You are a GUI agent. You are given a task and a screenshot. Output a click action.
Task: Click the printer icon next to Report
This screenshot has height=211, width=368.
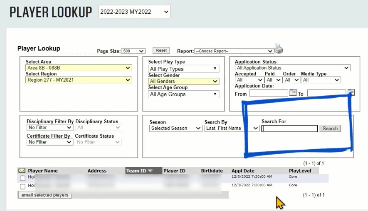pos(279,49)
